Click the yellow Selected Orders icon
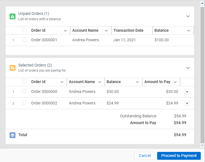The height and width of the screenshot is (162, 205). pos(12,68)
